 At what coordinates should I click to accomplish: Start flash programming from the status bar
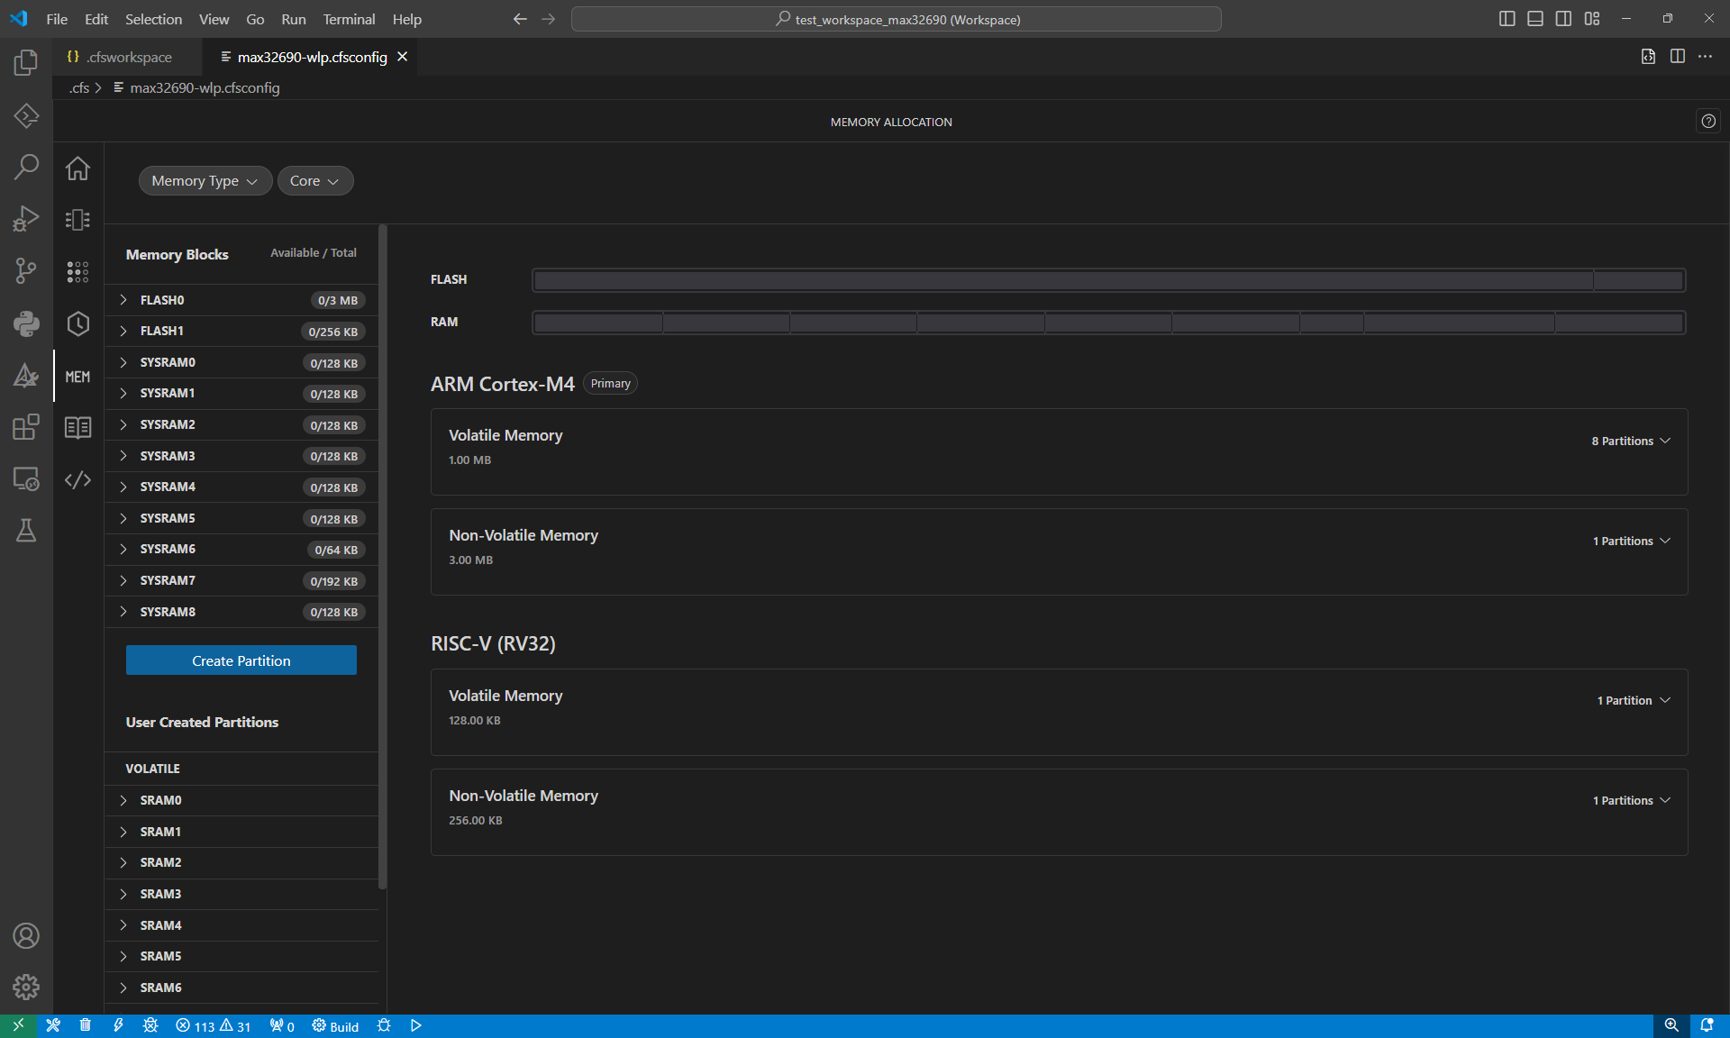pos(118,1025)
